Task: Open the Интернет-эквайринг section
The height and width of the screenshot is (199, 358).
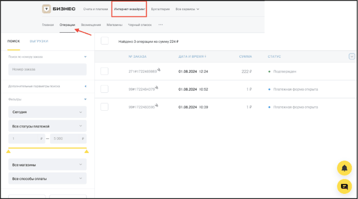Action: (x=129, y=9)
